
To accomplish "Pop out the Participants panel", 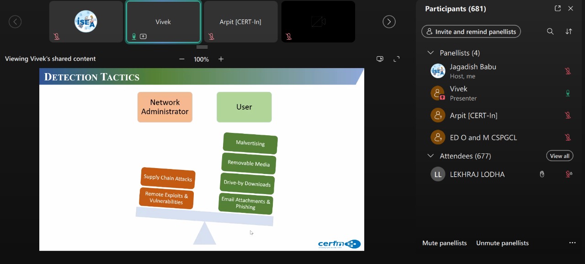I will tap(558, 8).
